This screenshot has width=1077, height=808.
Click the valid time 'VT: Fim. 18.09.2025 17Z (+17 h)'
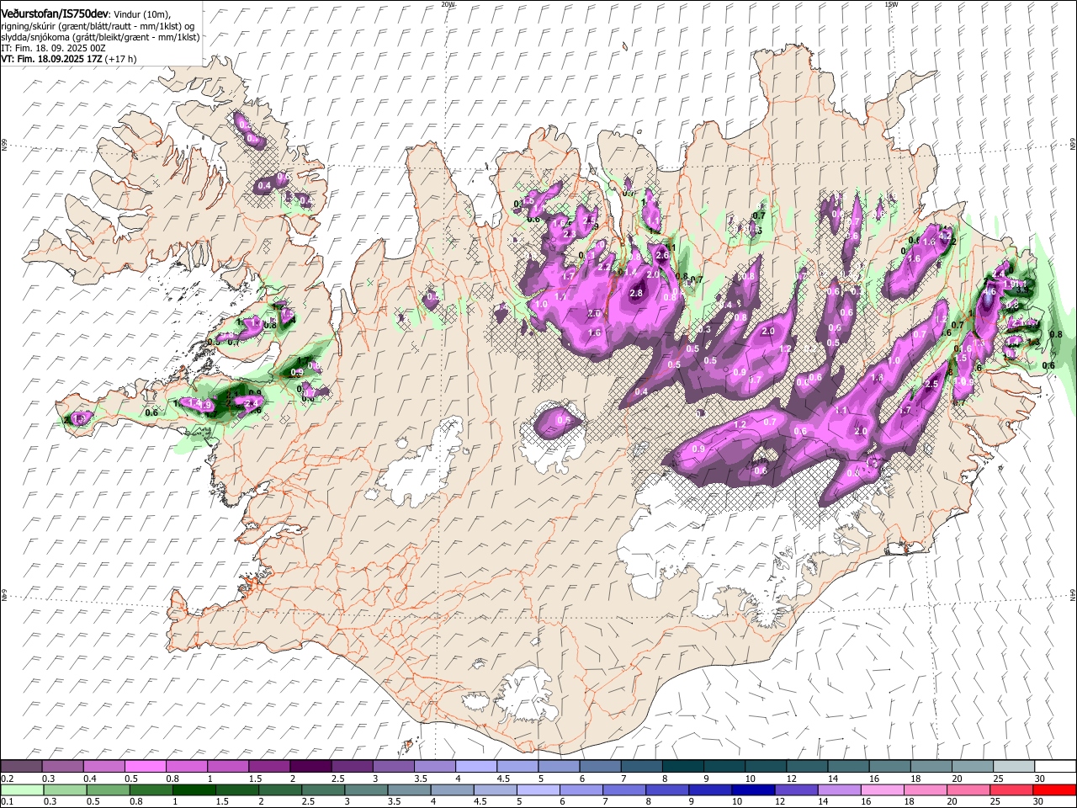[x=69, y=59]
